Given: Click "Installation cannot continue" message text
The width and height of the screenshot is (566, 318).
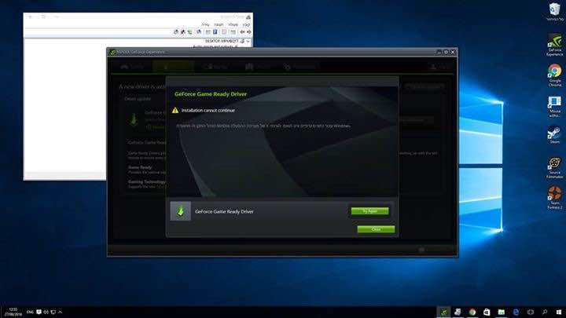Looking at the screenshot, I should (208, 111).
